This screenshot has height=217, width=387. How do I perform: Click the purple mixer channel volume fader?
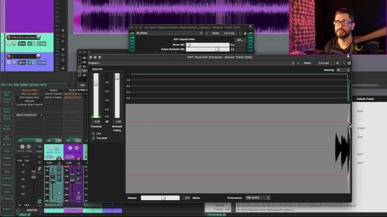[72, 178]
